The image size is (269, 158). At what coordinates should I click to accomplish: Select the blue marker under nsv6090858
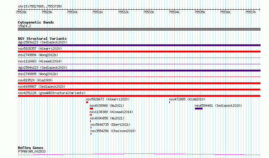coord(90,121)
